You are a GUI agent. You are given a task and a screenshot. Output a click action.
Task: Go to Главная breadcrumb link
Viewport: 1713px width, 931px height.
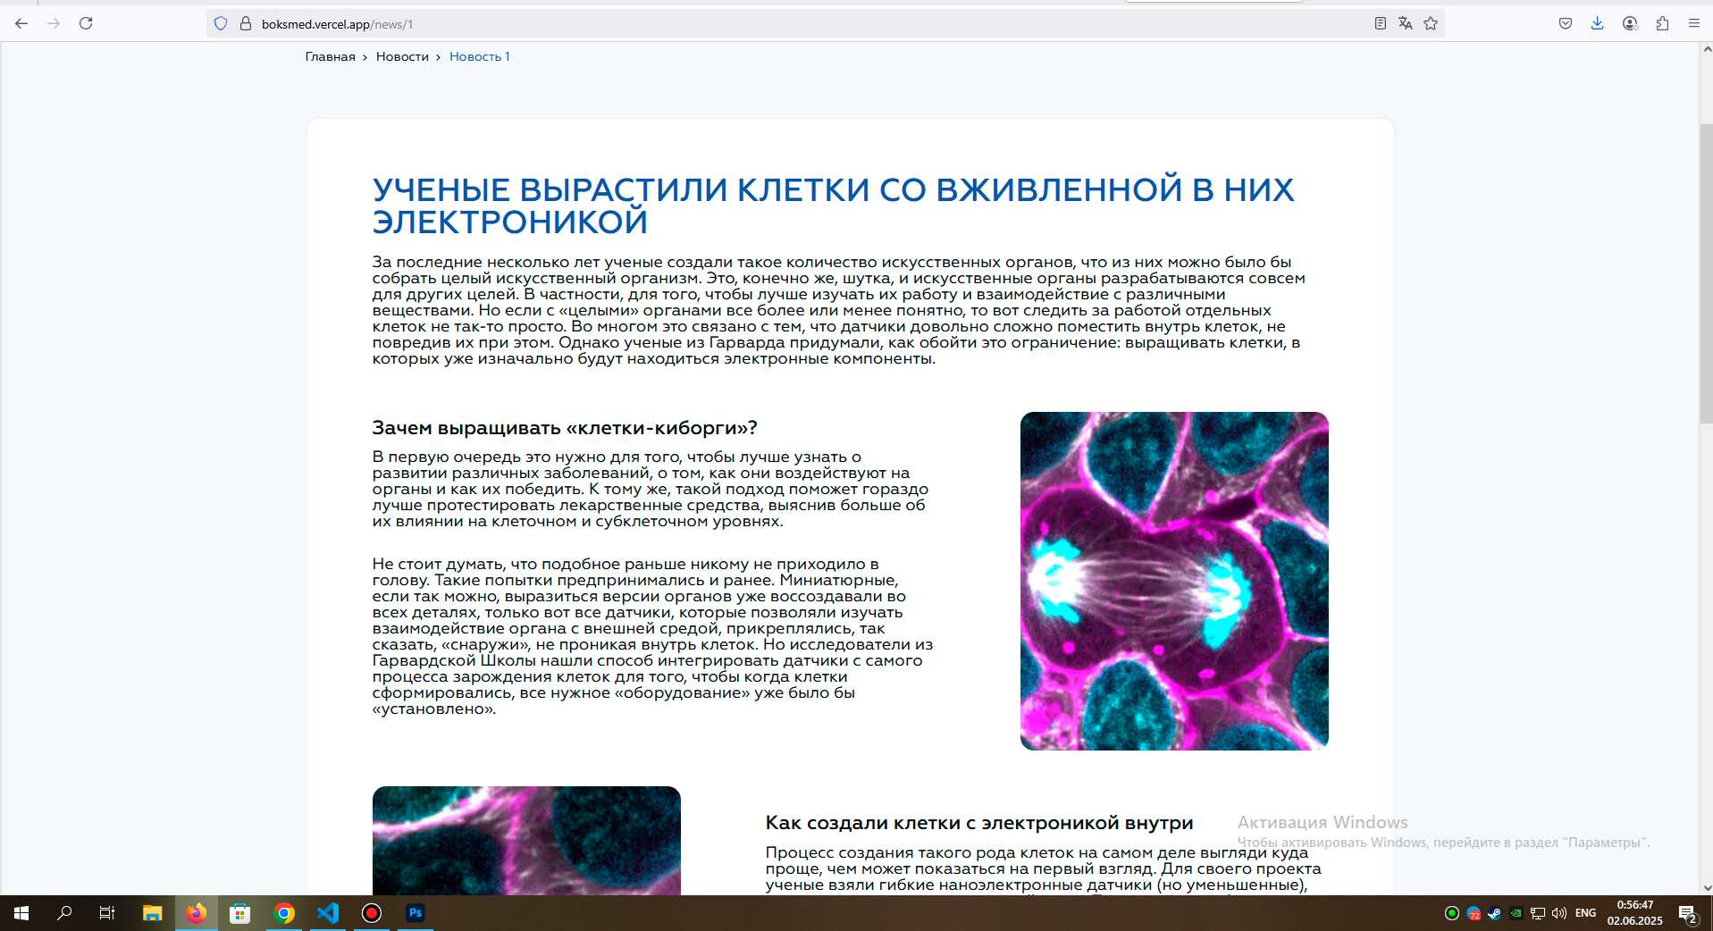point(330,56)
